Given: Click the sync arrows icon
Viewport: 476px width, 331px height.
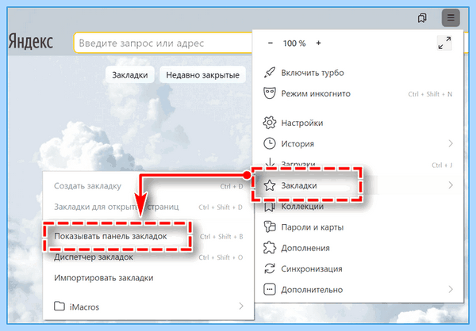Looking at the screenshot, I should coord(269,268).
